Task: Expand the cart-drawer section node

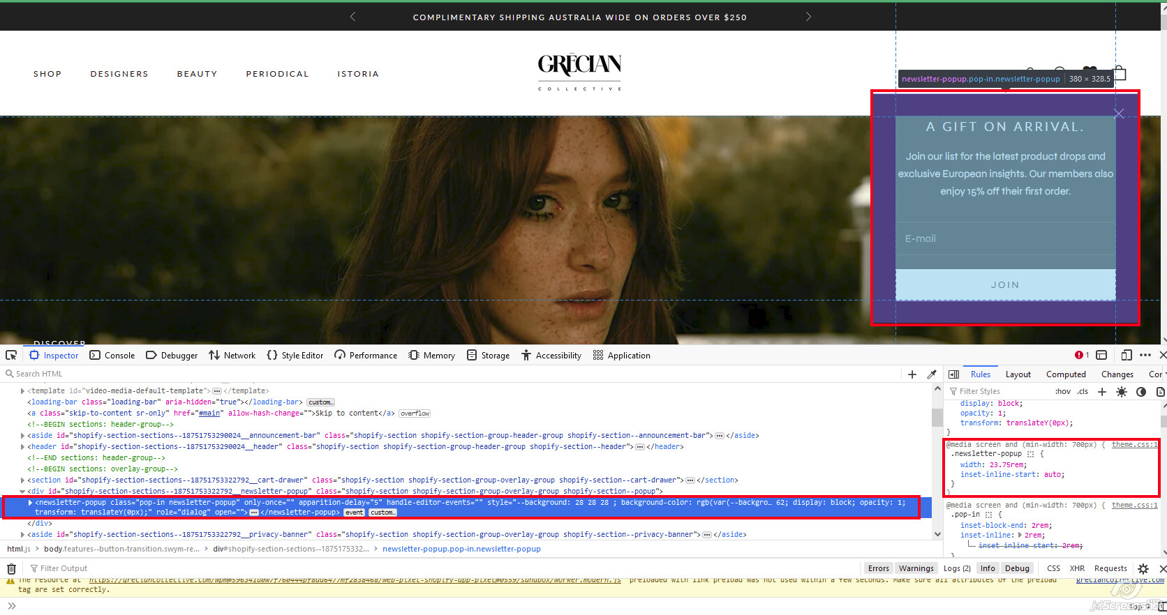Action: (23, 480)
